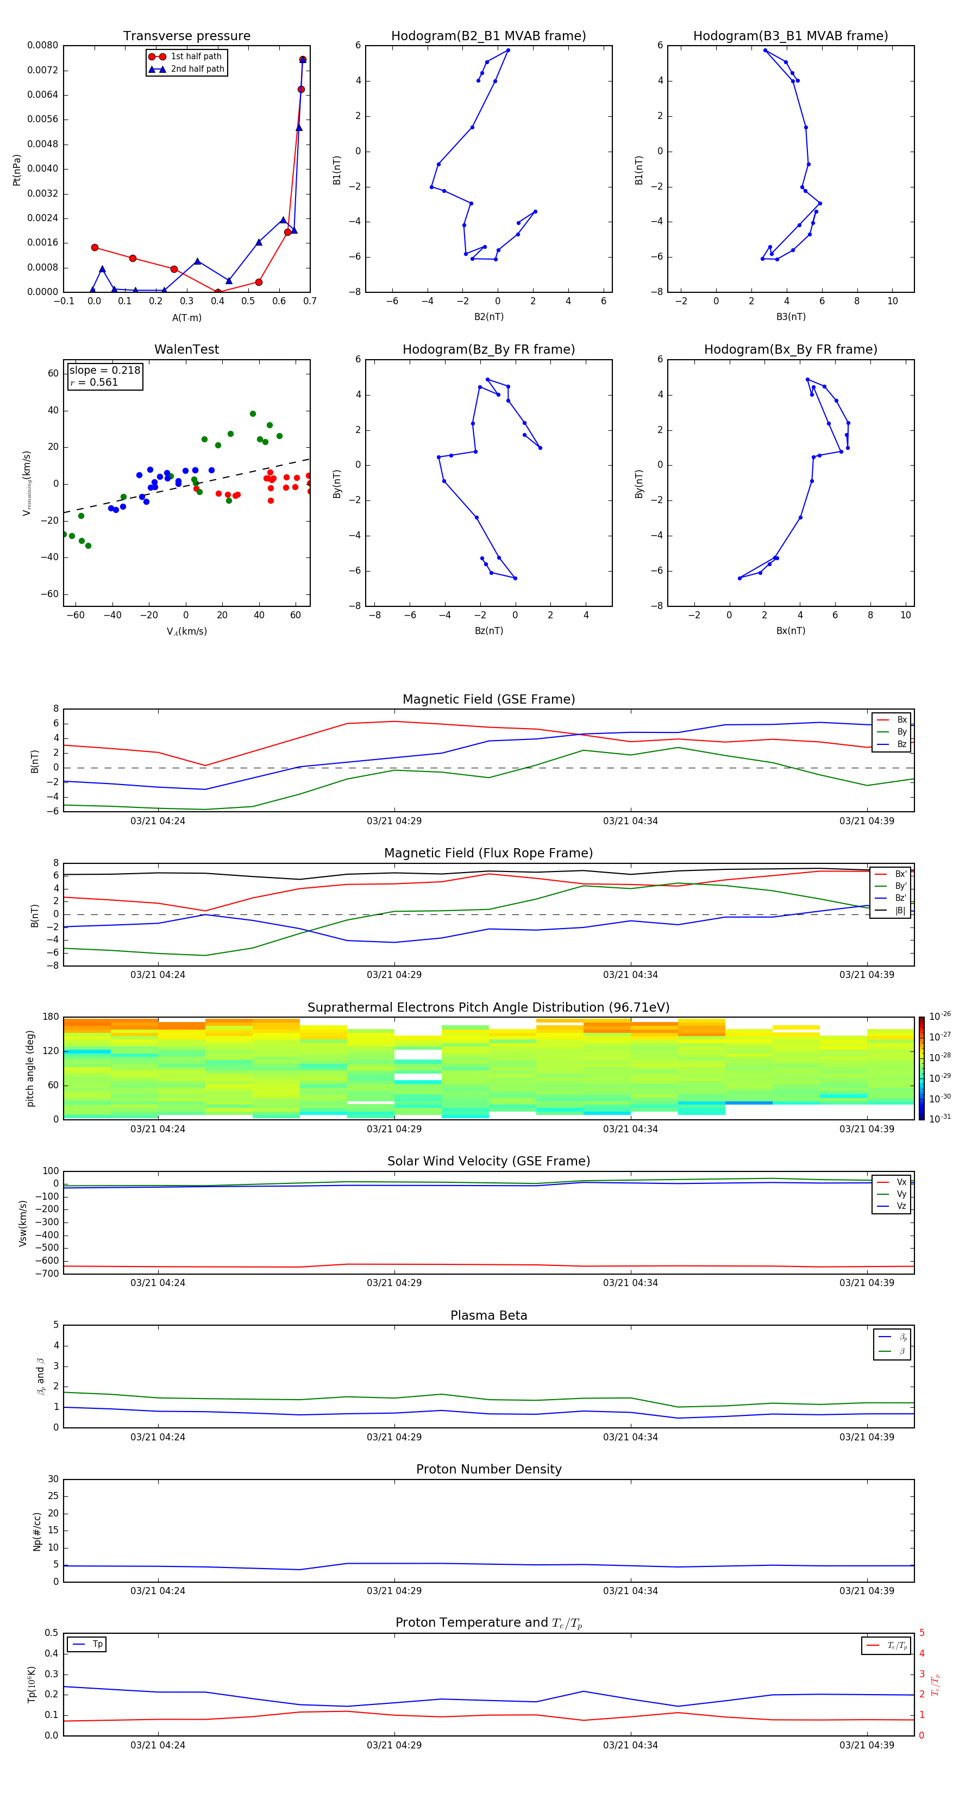Click the "Hodogram(Bx_By FR frame)" title
The height and width of the screenshot is (1793, 978).
pyautogui.click(x=791, y=349)
